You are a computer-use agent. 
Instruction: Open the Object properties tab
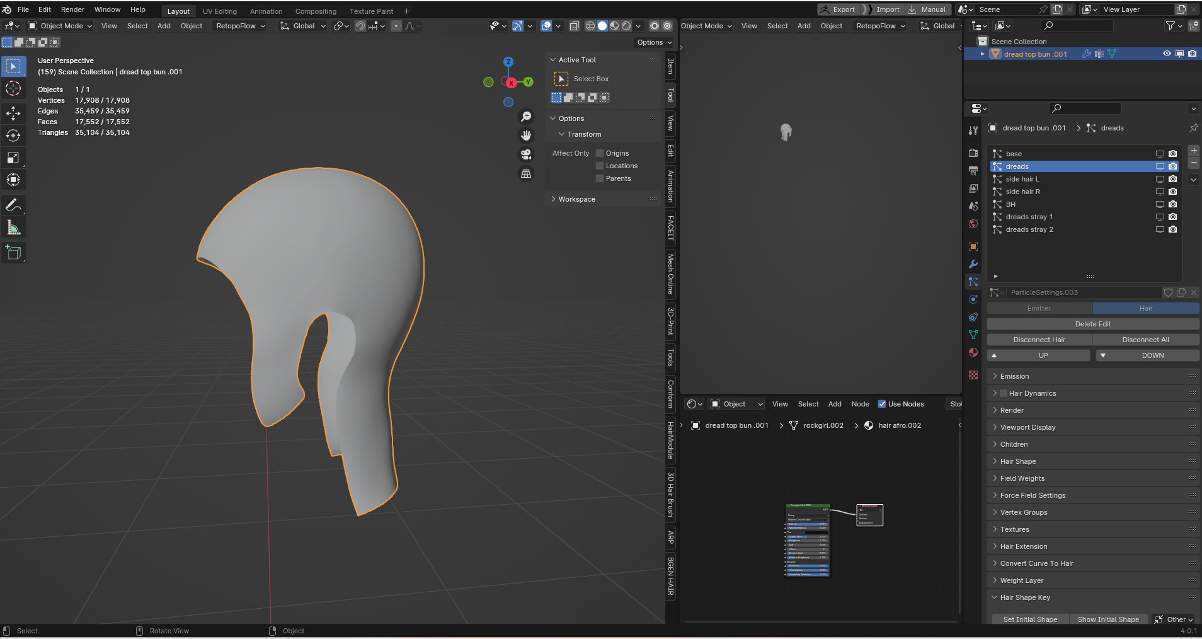point(973,246)
